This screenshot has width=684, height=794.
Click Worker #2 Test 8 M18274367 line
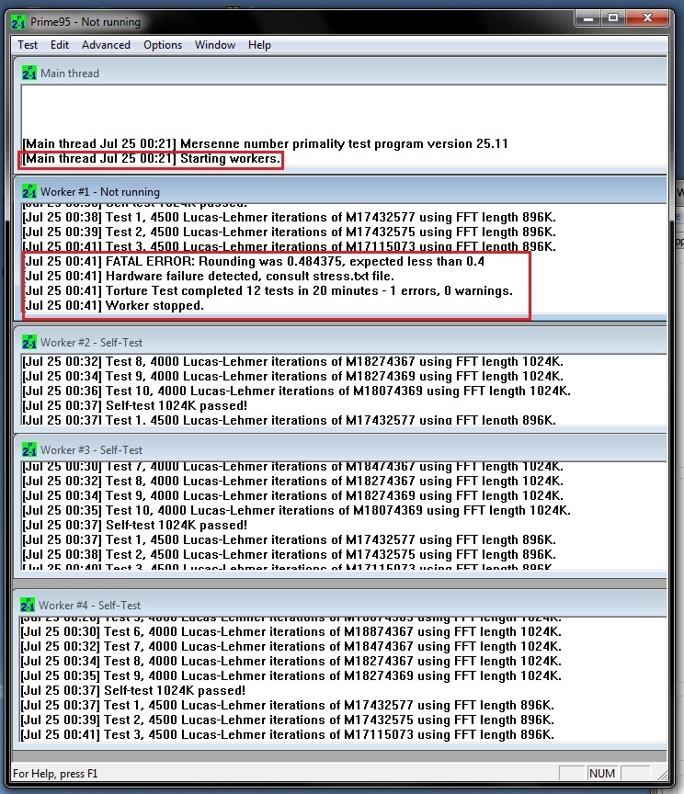coord(293,361)
